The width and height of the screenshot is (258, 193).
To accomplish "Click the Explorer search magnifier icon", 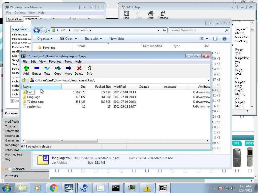I will point(227,30).
